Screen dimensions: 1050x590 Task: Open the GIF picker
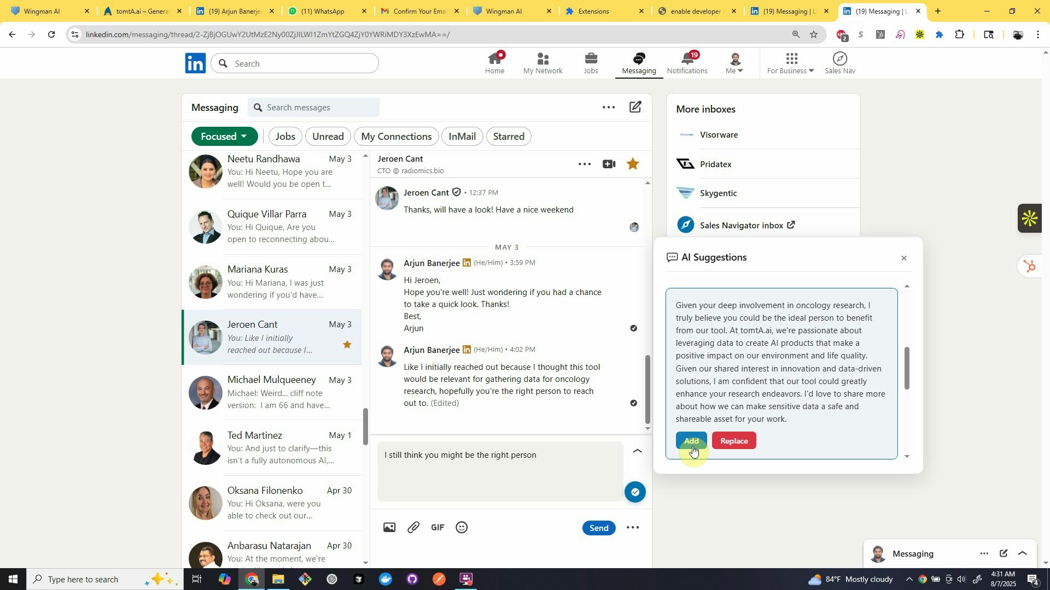click(437, 527)
